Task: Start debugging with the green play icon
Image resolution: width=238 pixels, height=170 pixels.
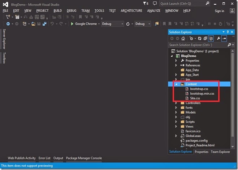Action: click(x=72, y=24)
